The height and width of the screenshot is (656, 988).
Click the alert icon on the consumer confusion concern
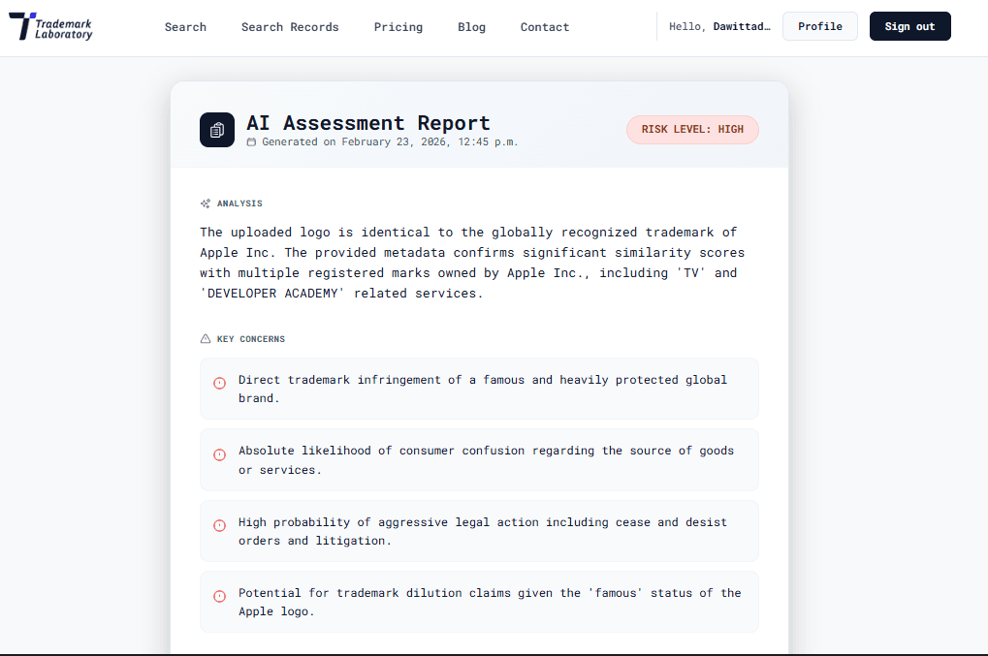(219, 454)
